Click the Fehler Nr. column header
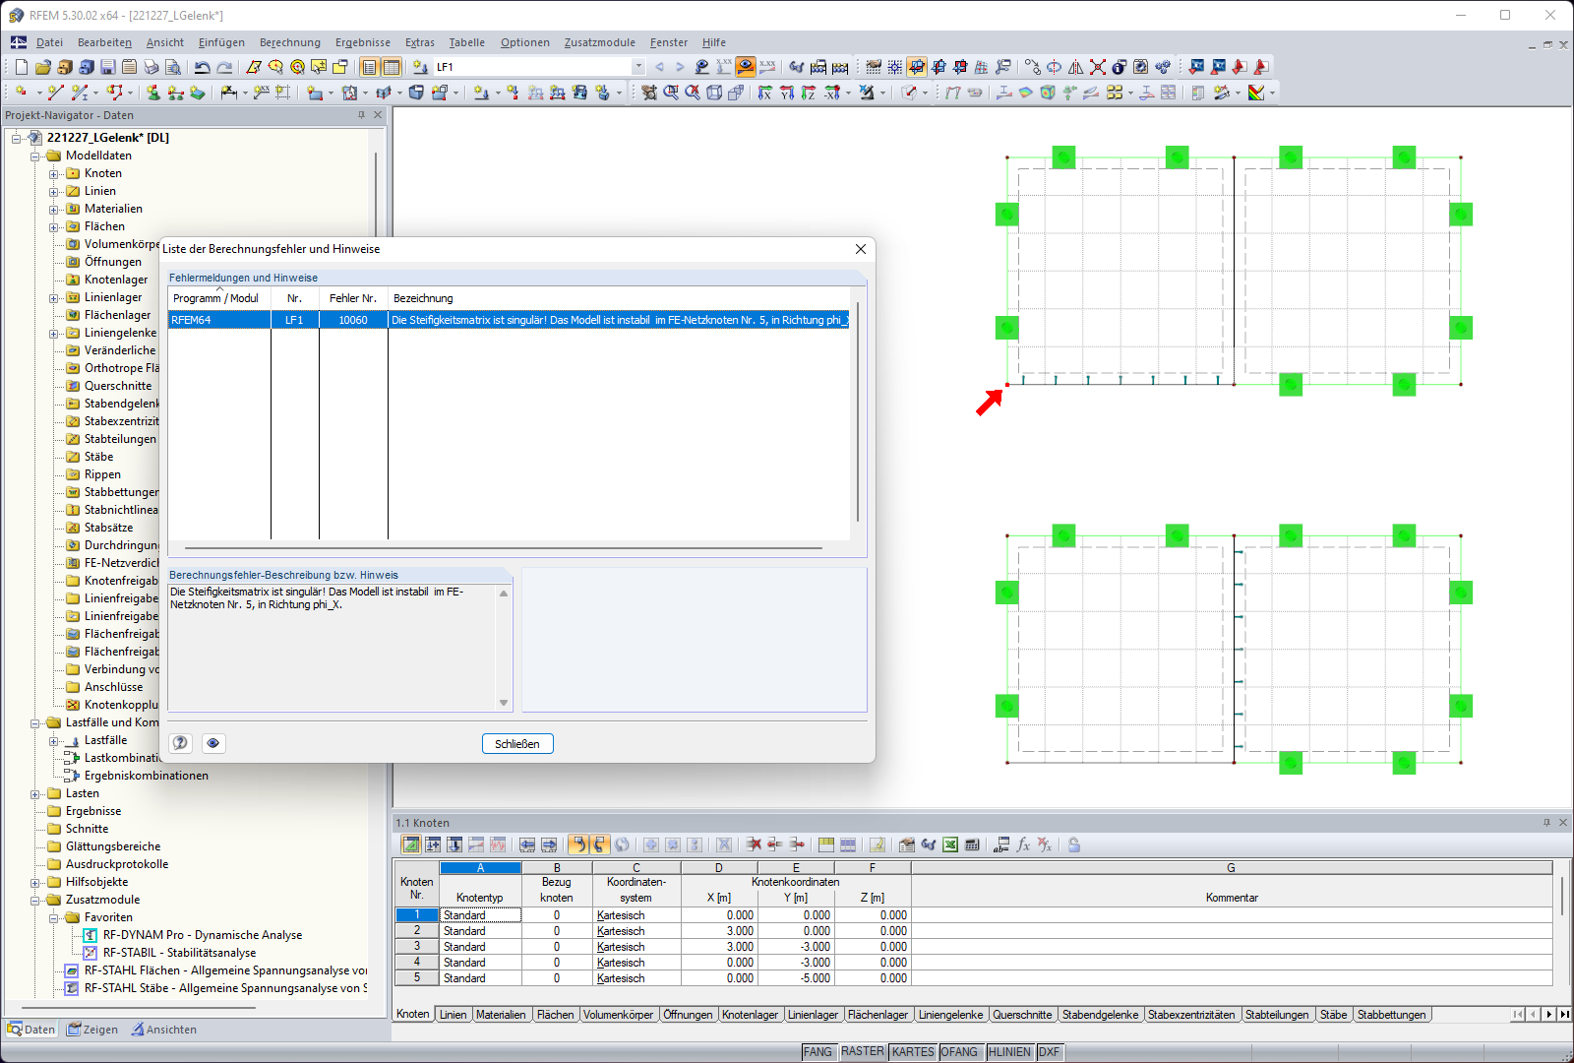Image resolution: width=1574 pixels, height=1063 pixels. [353, 298]
